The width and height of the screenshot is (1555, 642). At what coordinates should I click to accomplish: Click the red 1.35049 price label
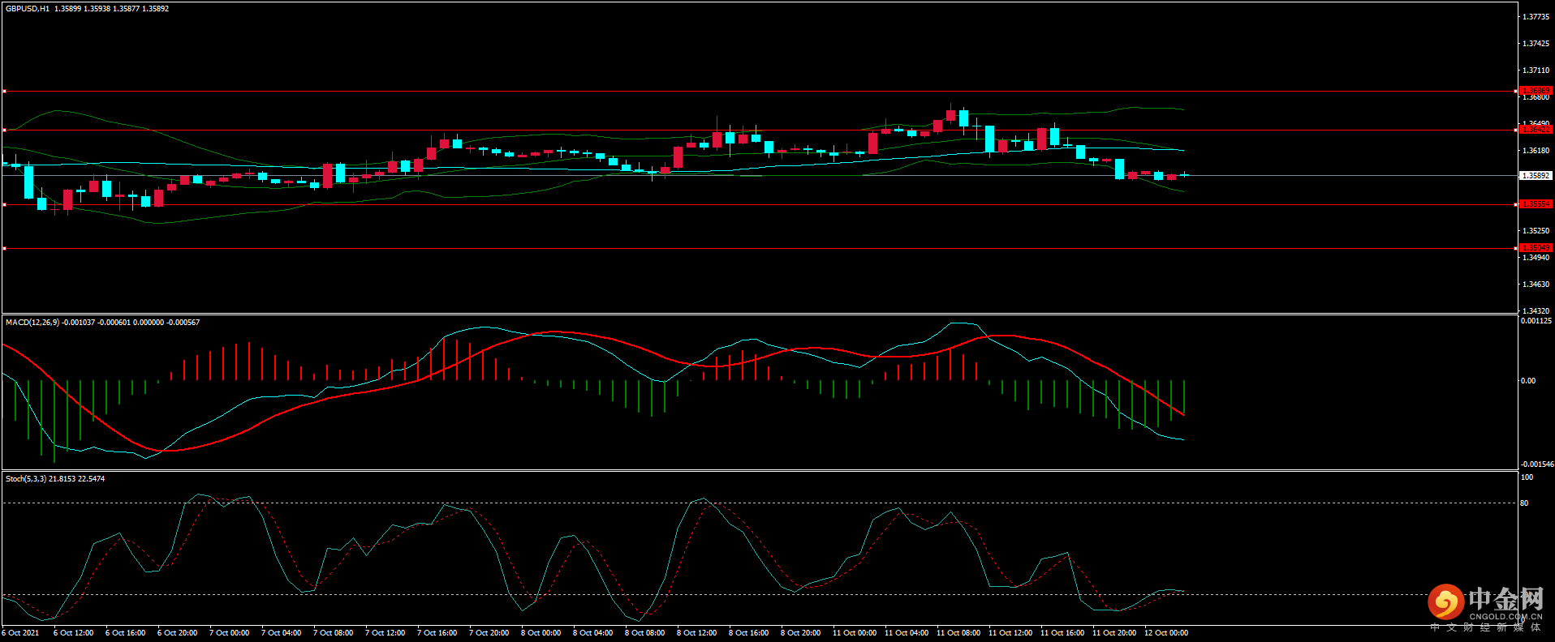pos(1535,248)
